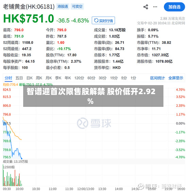Select the 30分 interval tab

[x=102, y=78]
